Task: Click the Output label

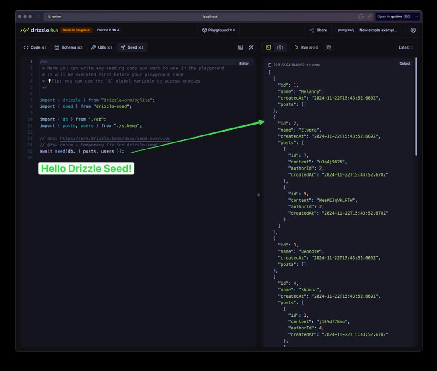Action: tap(405, 63)
